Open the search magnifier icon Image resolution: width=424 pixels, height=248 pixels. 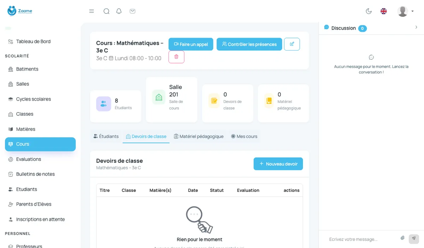click(106, 11)
